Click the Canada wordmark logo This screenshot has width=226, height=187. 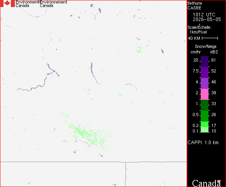point(207,183)
